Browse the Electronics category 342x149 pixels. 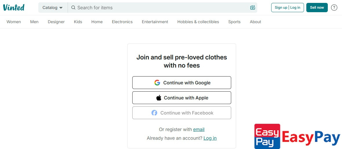[x=122, y=22]
